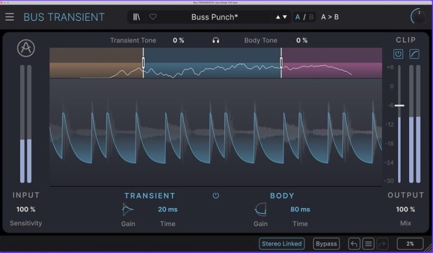Select the orange low frequency band
The height and width of the screenshot is (253, 433).
point(96,63)
